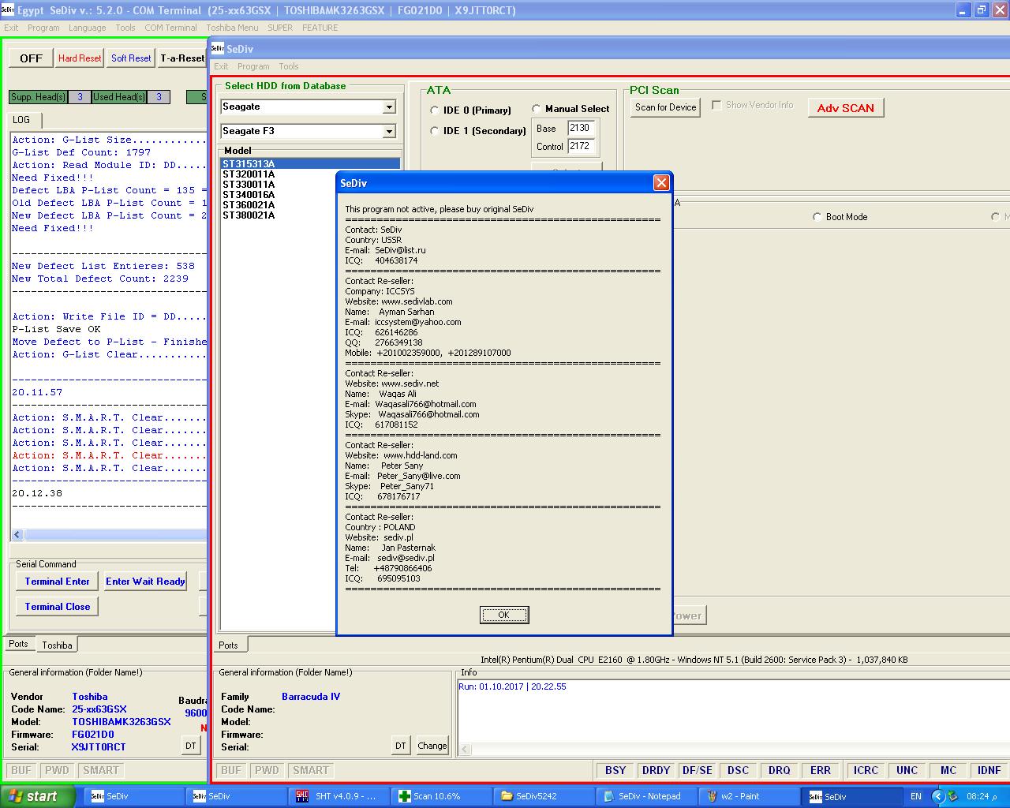Select model ST315313A in list

coord(310,164)
